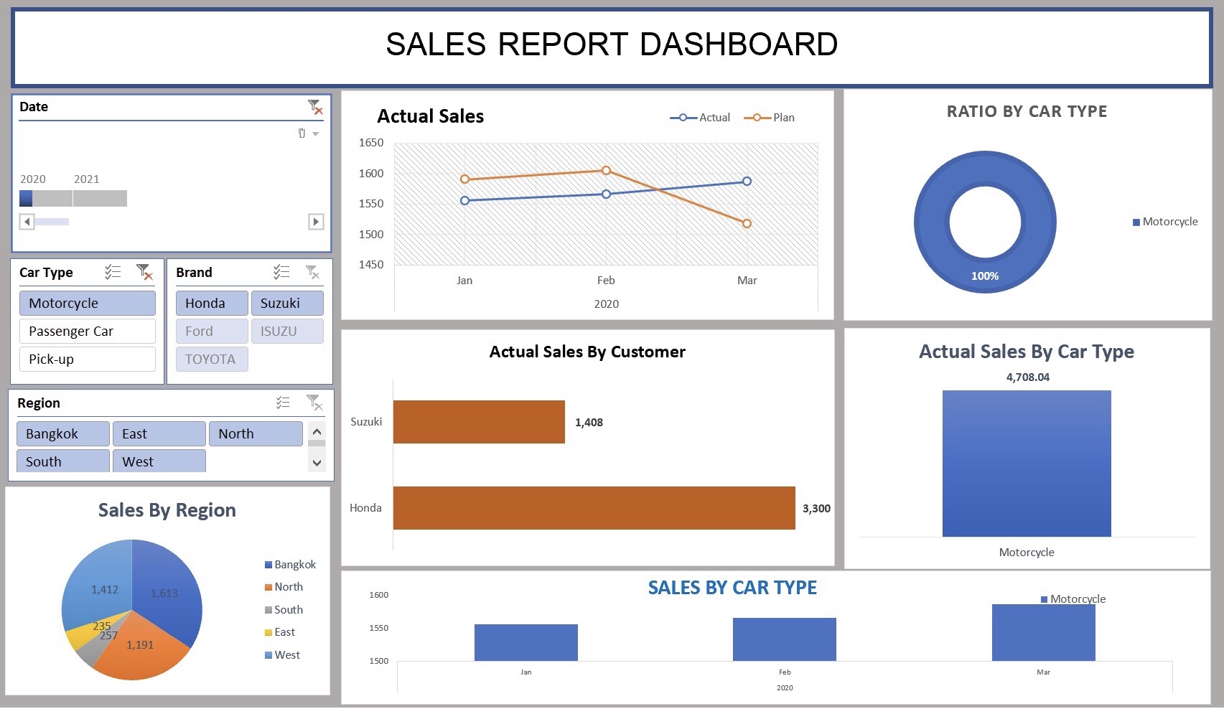Clear the Brand slicer filter
The width and height of the screenshot is (1224, 714).
(x=313, y=272)
